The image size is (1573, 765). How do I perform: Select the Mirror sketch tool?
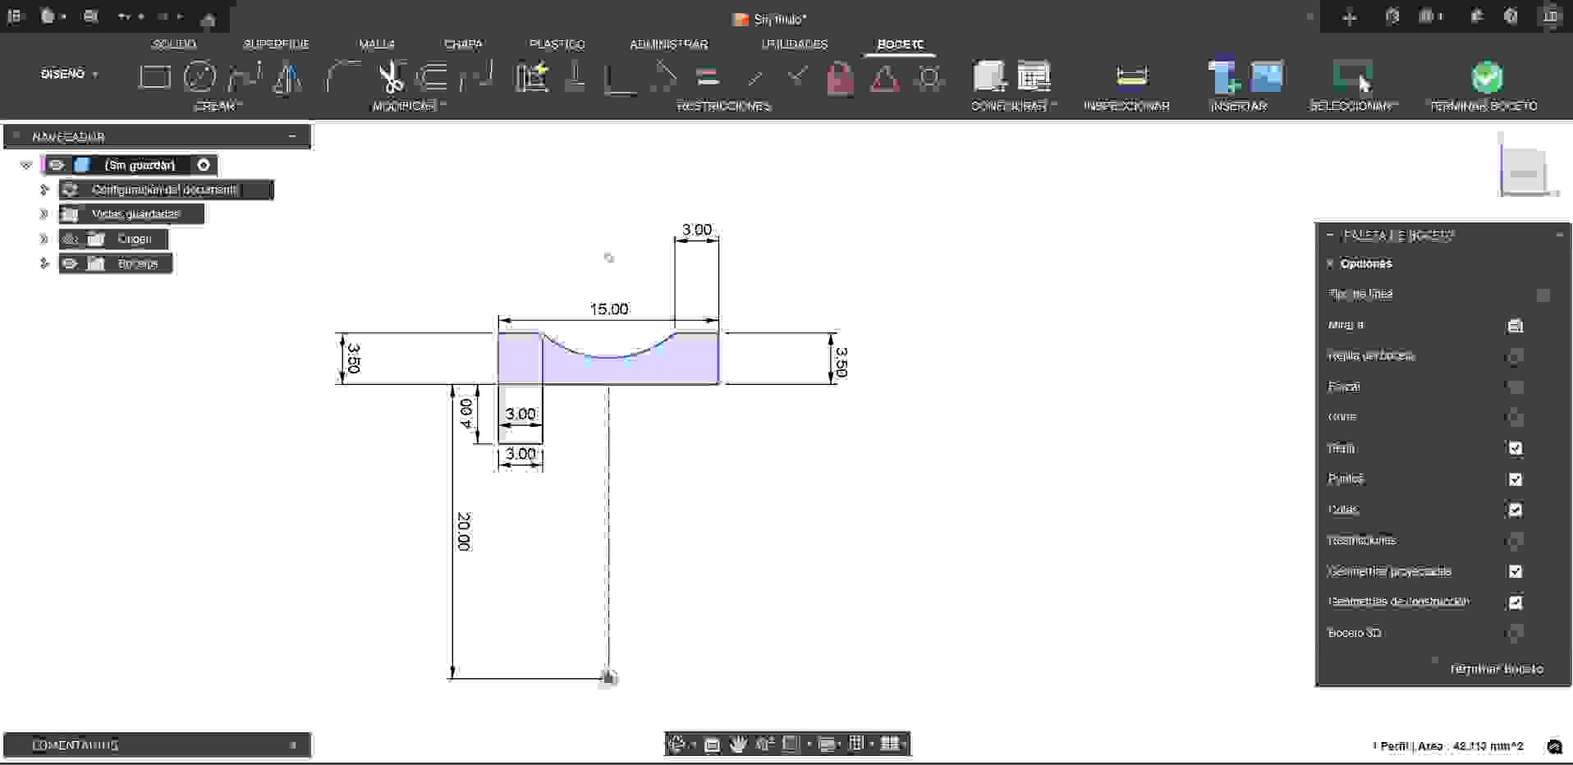(x=287, y=77)
